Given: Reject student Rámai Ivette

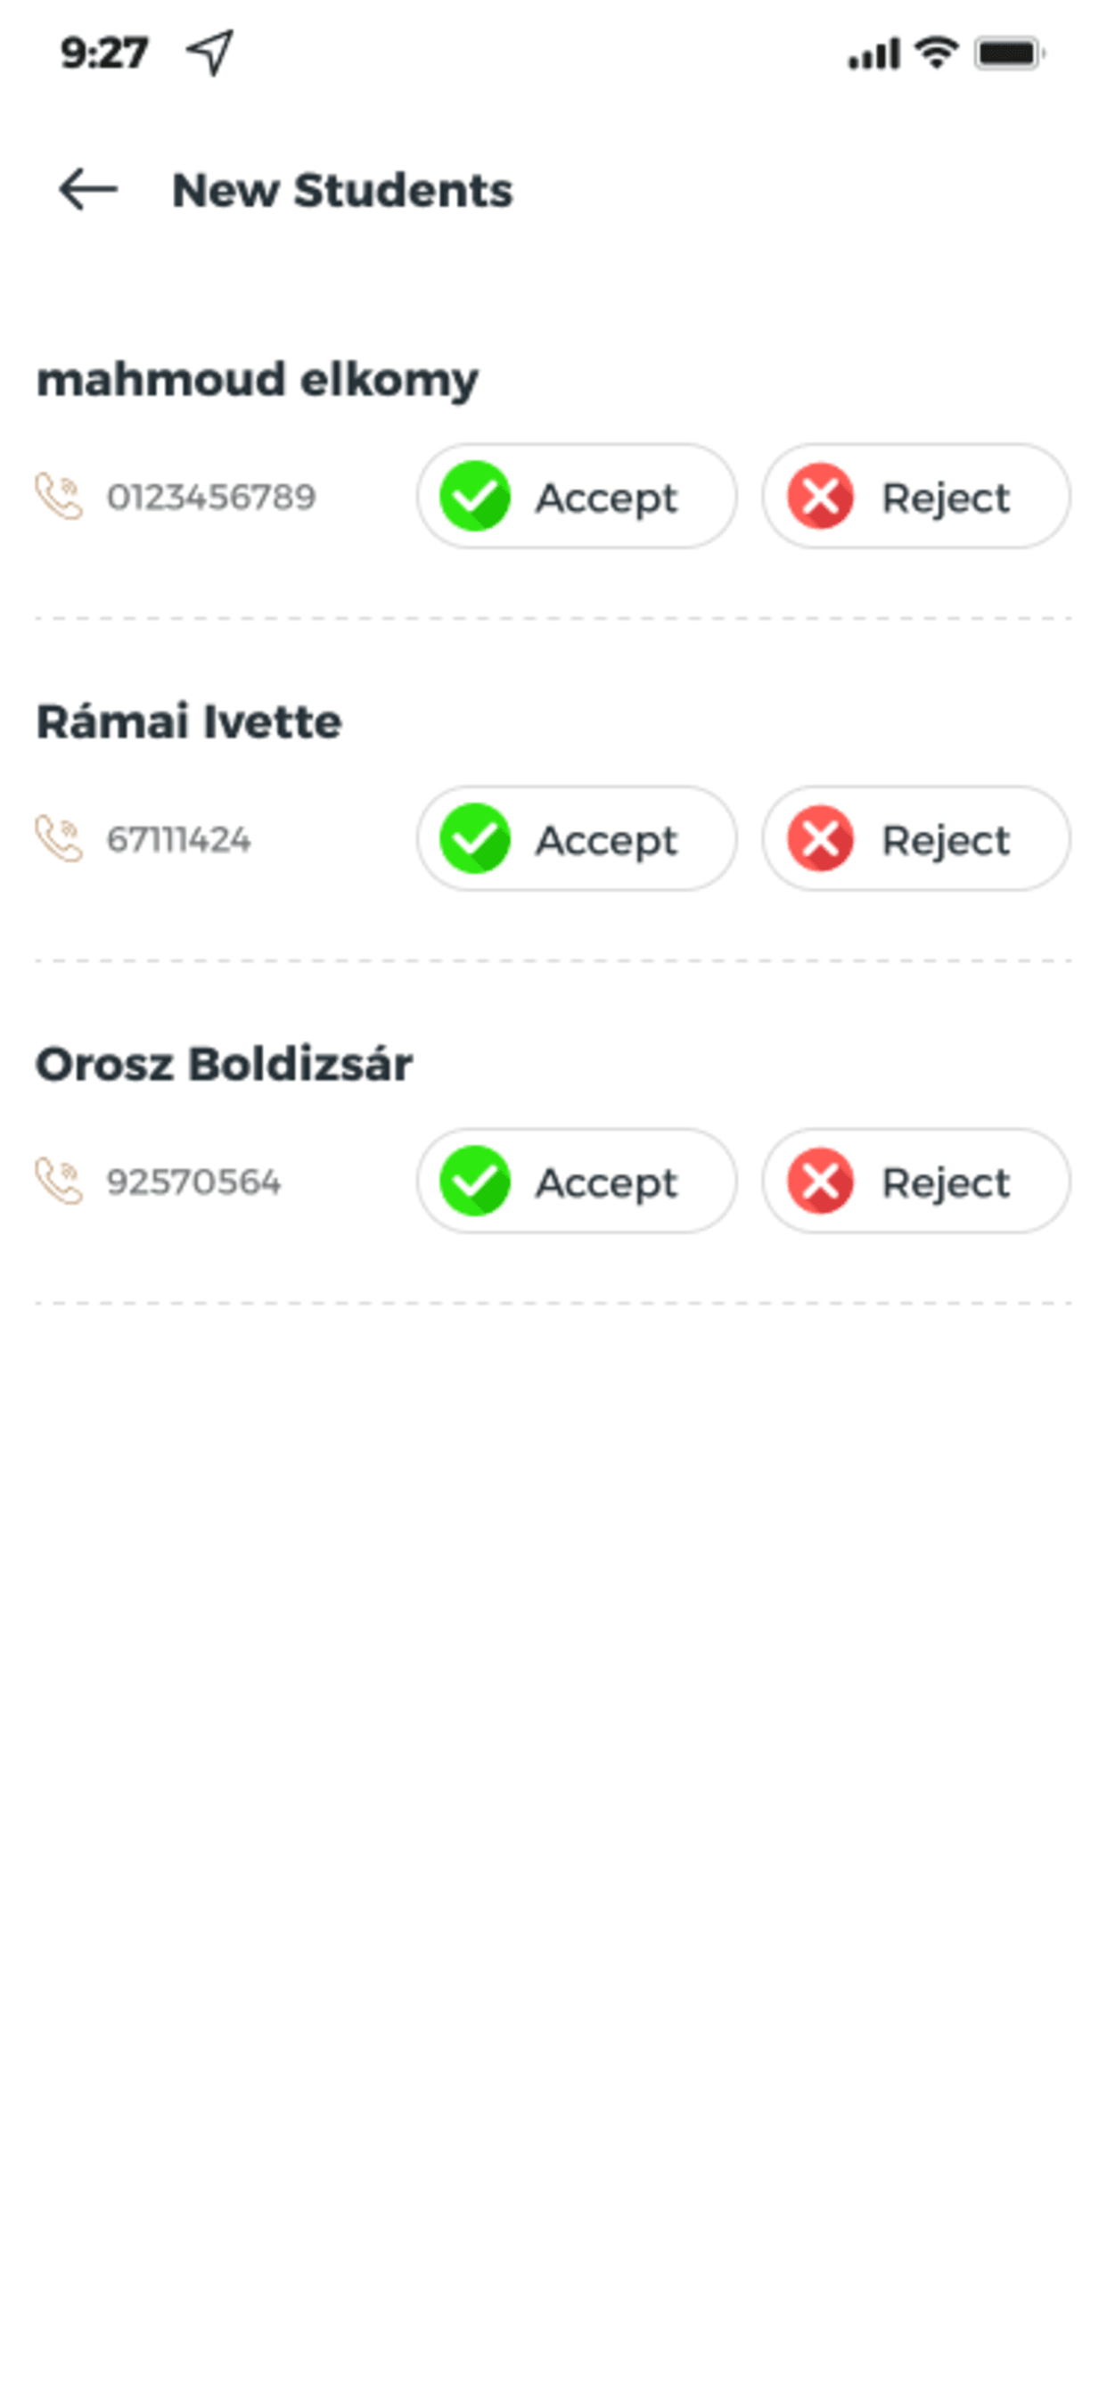Looking at the screenshot, I should (916, 838).
